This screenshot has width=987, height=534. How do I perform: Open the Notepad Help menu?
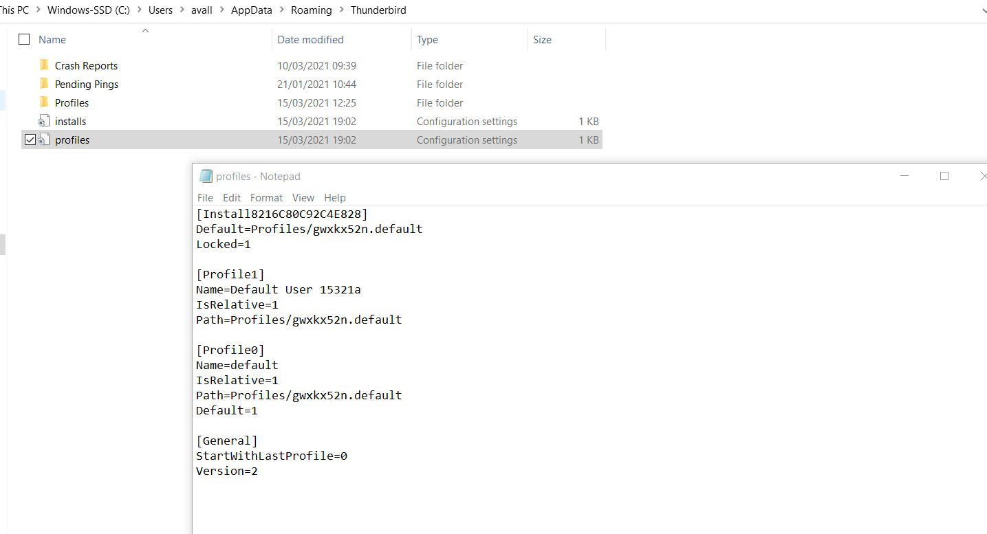point(335,197)
